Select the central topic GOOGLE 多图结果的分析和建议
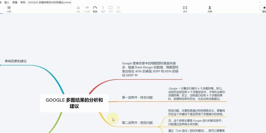Screen dimensions: 266x133 [74, 103]
